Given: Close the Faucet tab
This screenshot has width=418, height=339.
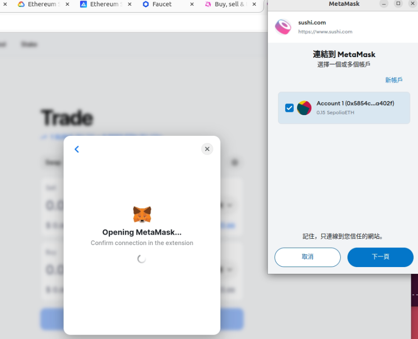Looking at the screenshot, I should pyautogui.click(x=192, y=4).
